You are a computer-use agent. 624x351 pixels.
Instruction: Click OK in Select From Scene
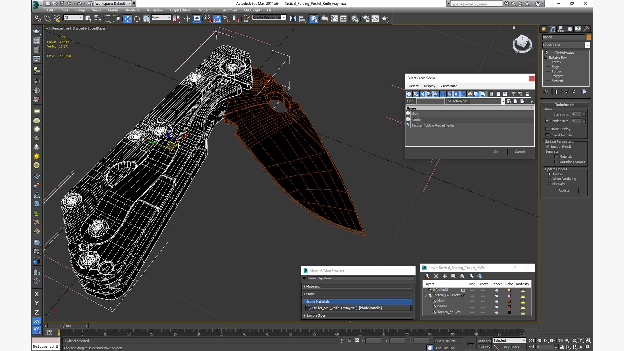pyautogui.click(x=496, y=152)
